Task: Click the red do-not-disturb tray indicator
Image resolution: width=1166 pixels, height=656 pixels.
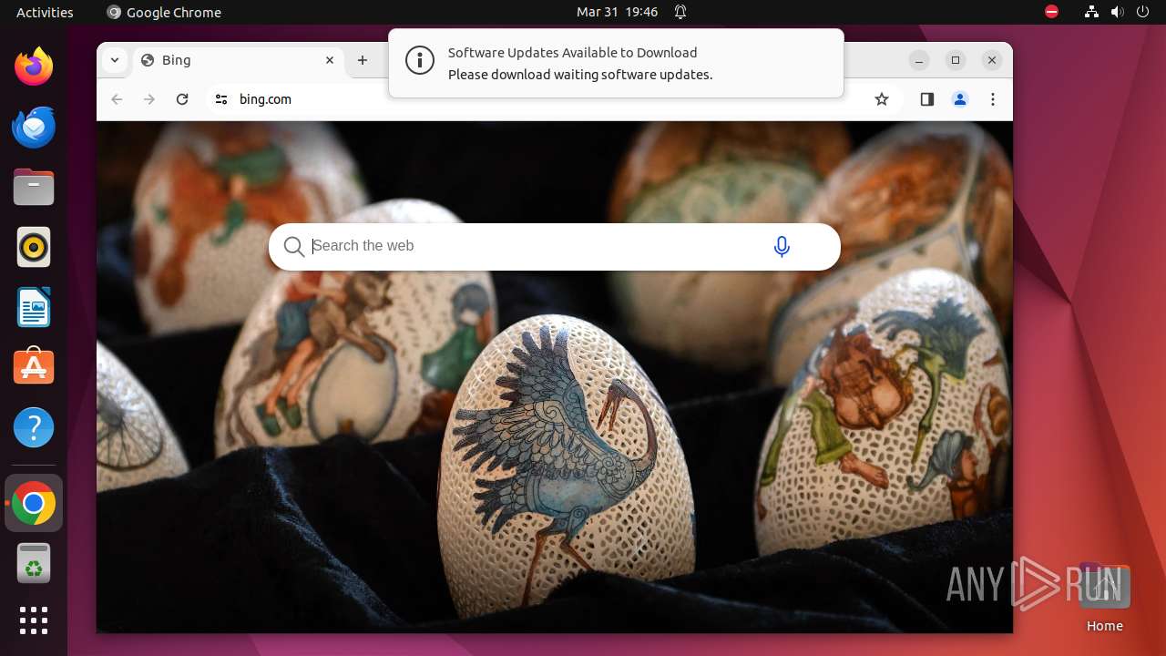Action: 1051,12
